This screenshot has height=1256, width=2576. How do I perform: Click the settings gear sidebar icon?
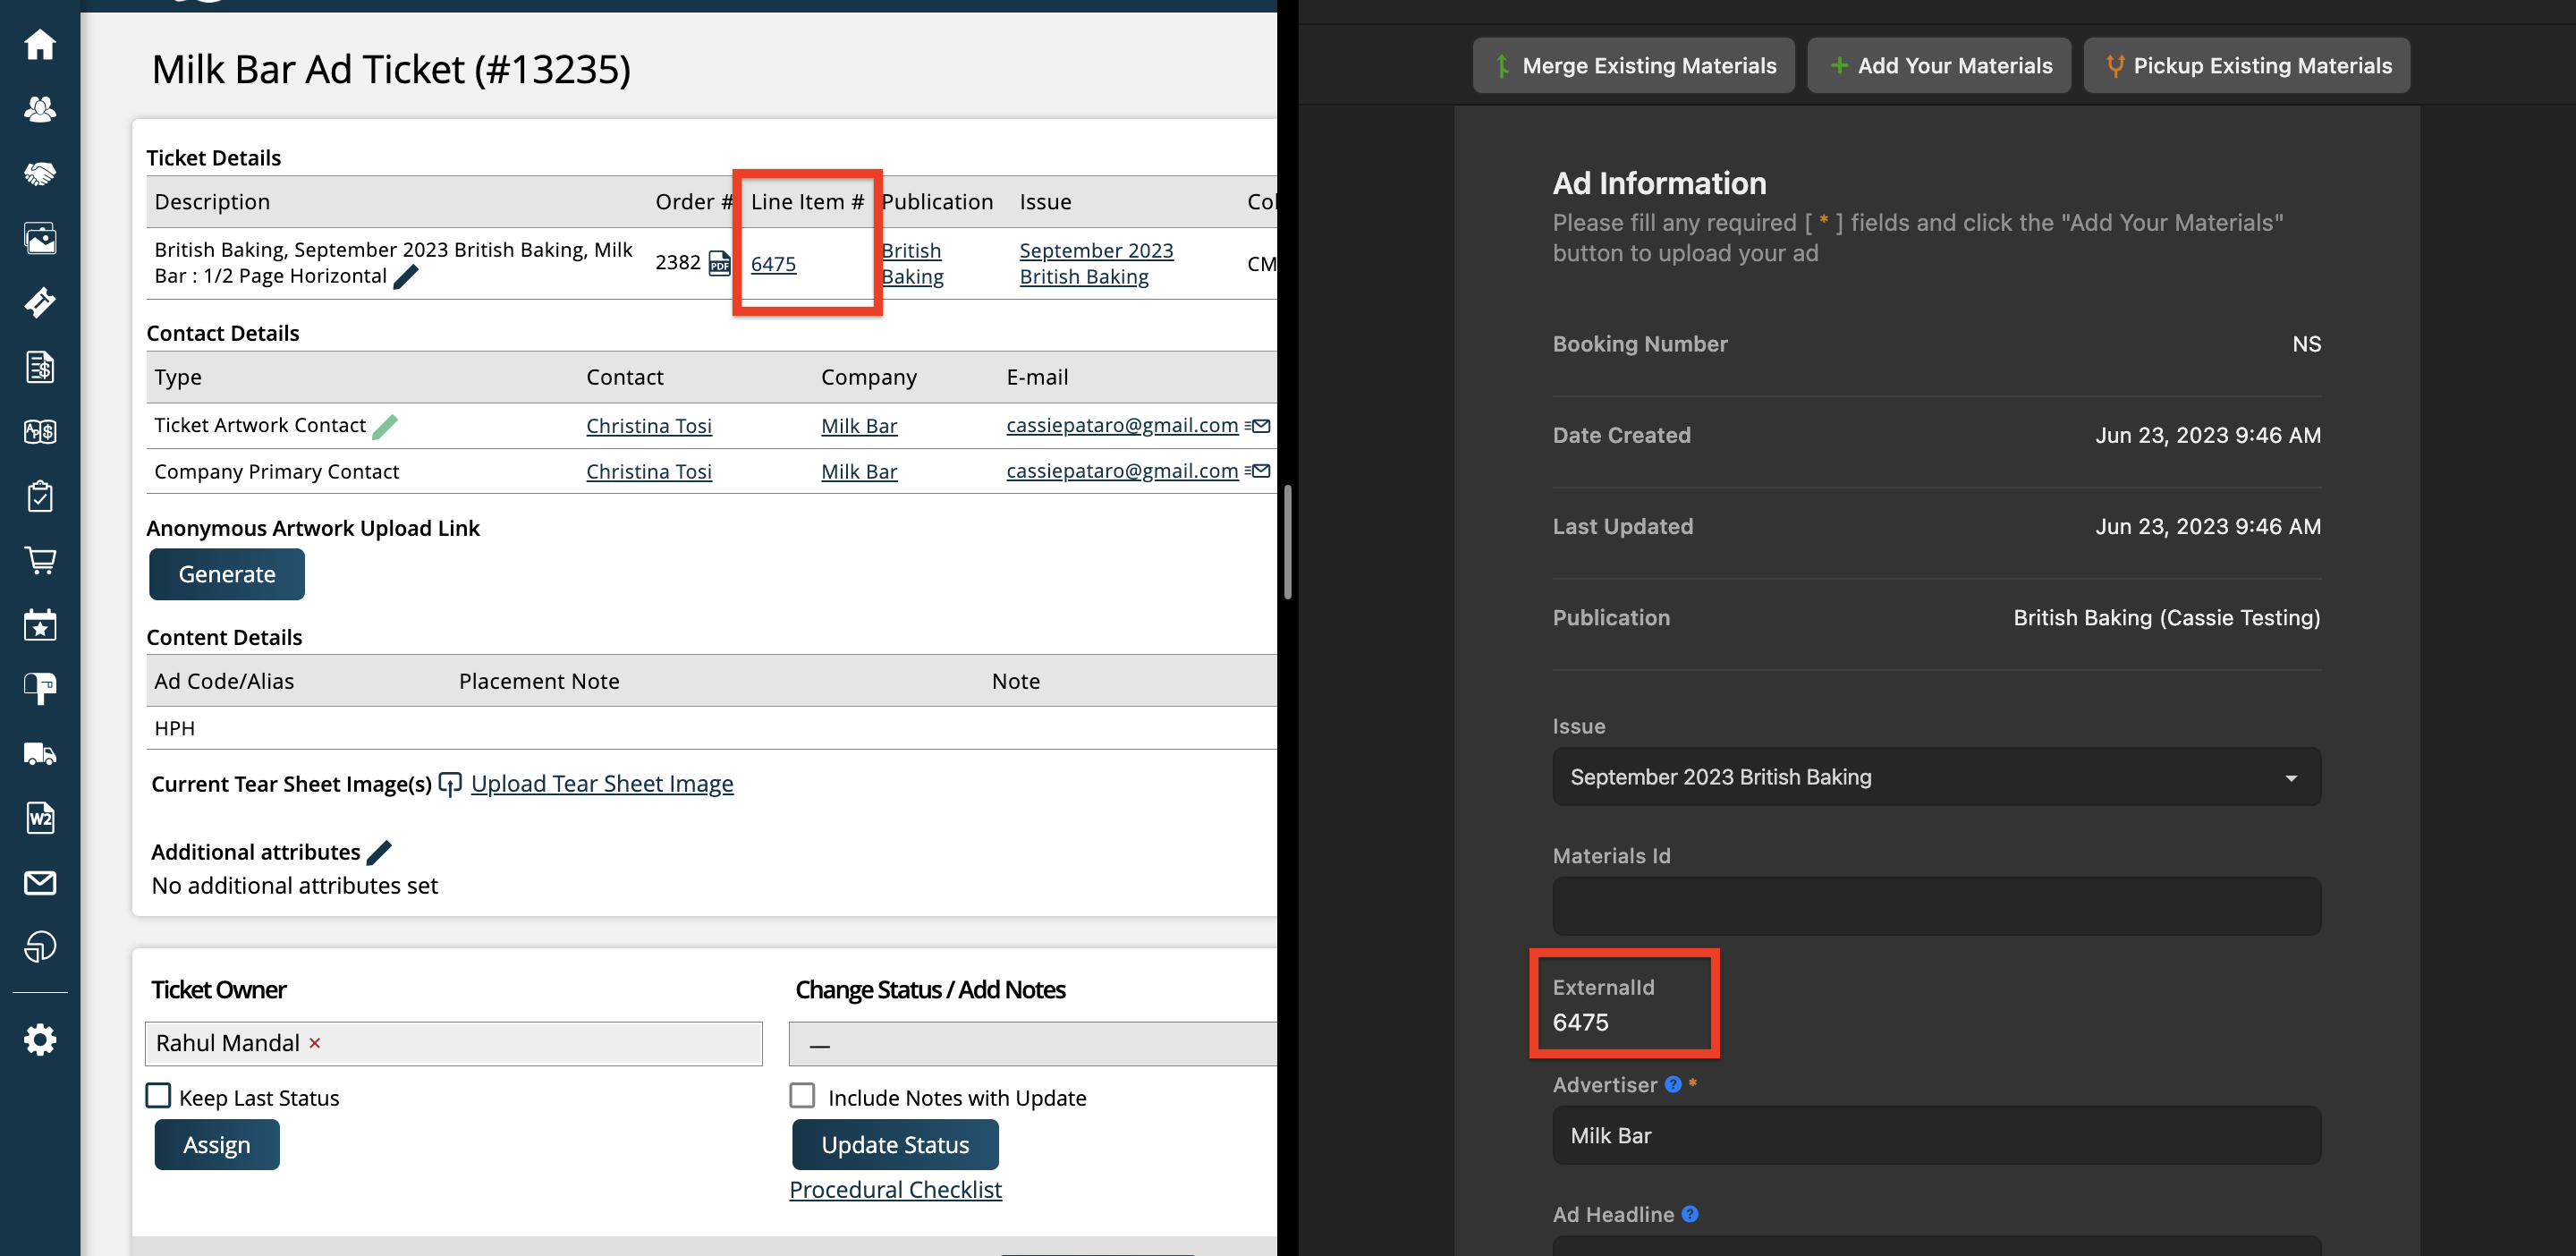pos(40,1040)
